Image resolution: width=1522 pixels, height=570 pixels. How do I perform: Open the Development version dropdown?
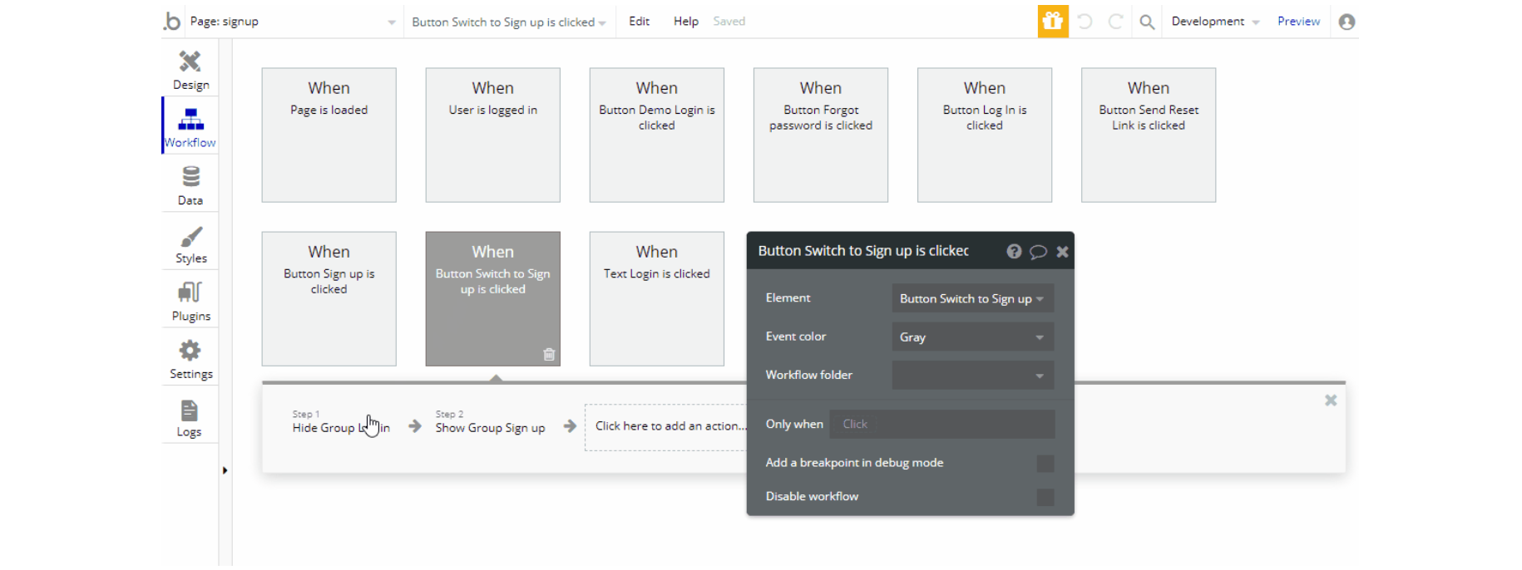(x=1214, y=22)
